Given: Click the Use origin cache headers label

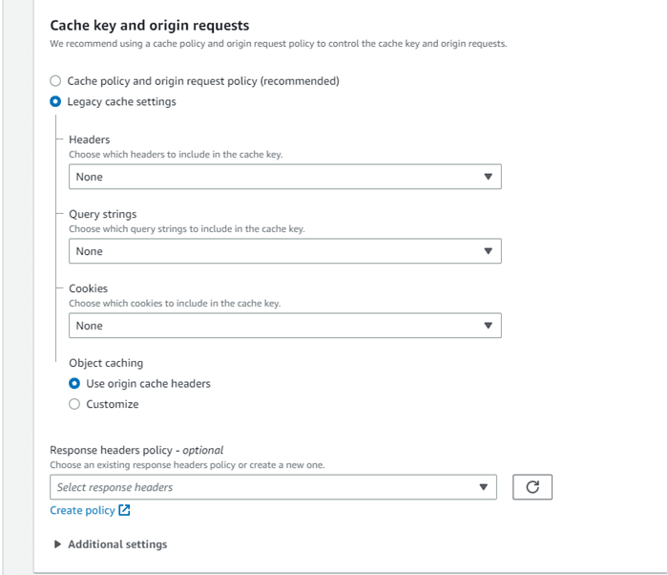Looking at the screenshot, I should (x=148, y=384).
